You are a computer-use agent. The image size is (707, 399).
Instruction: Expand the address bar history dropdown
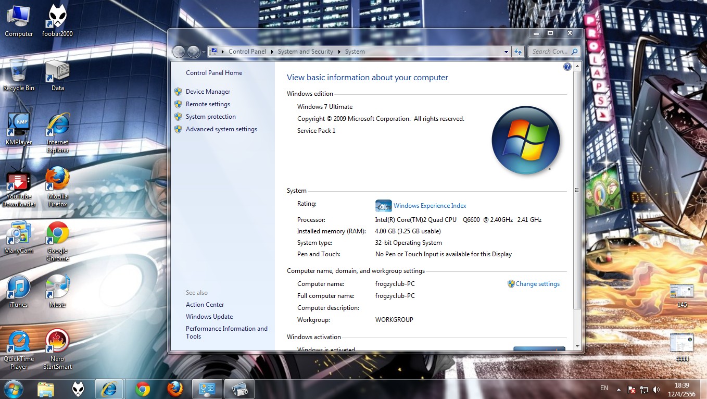pos(506,52)
